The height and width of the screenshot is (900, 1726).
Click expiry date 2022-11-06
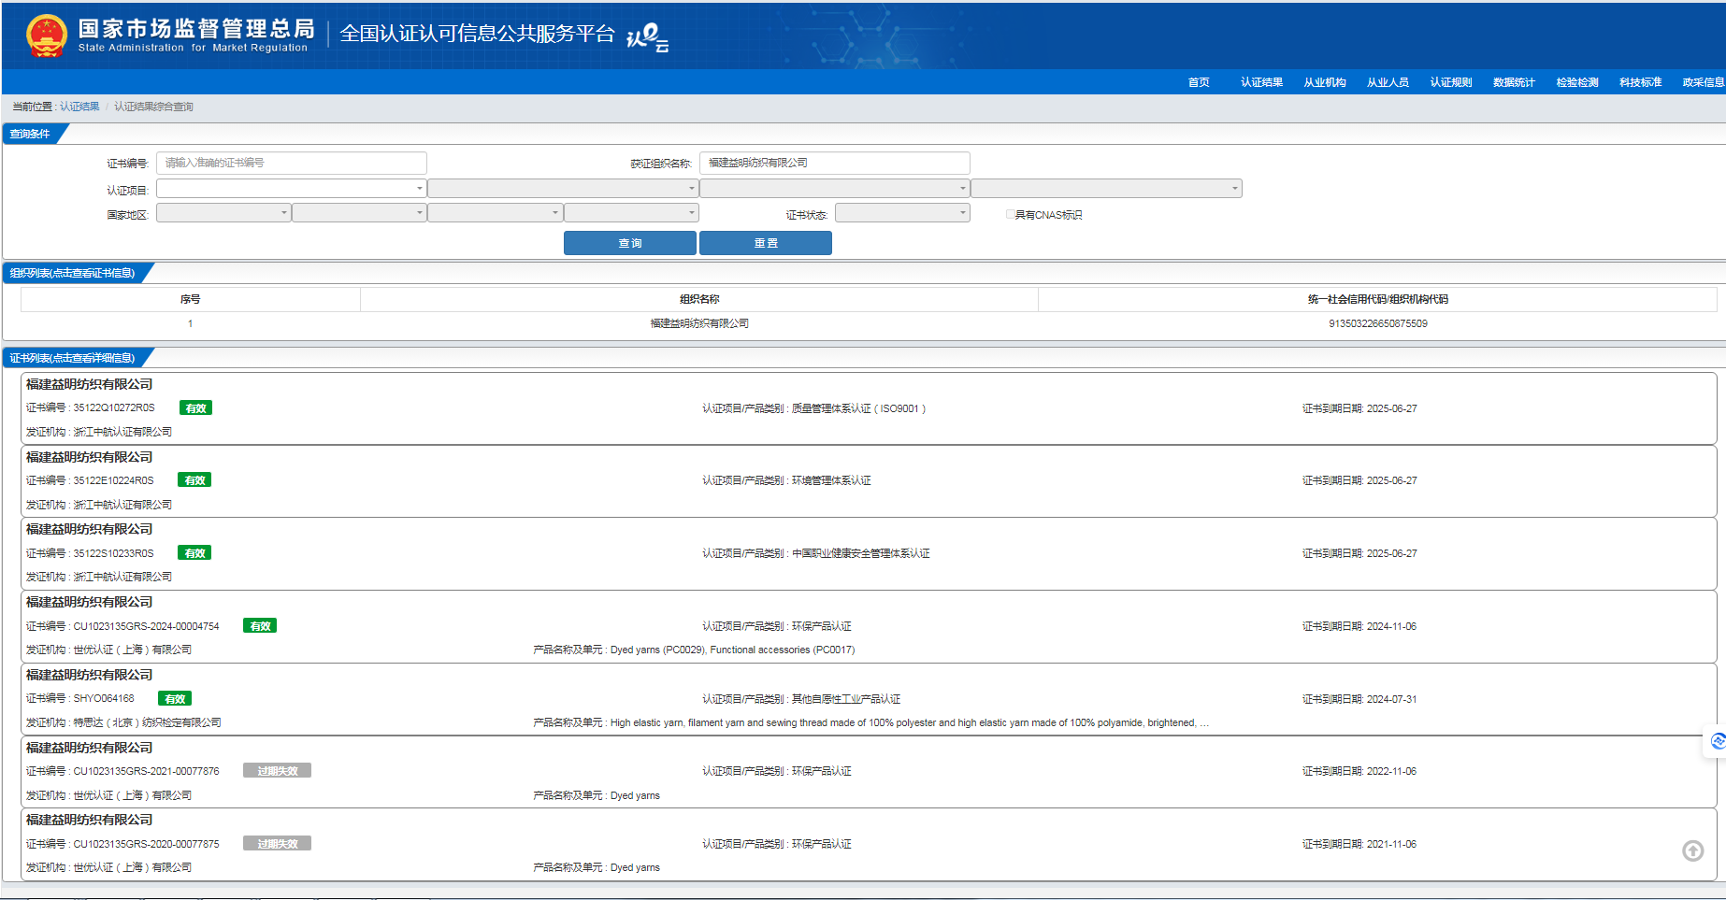click(x=1391, y=771)
